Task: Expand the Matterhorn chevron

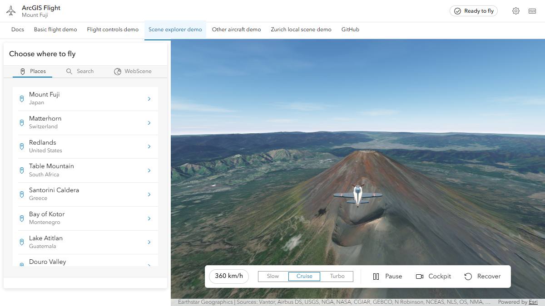Action: coord(149,123)
